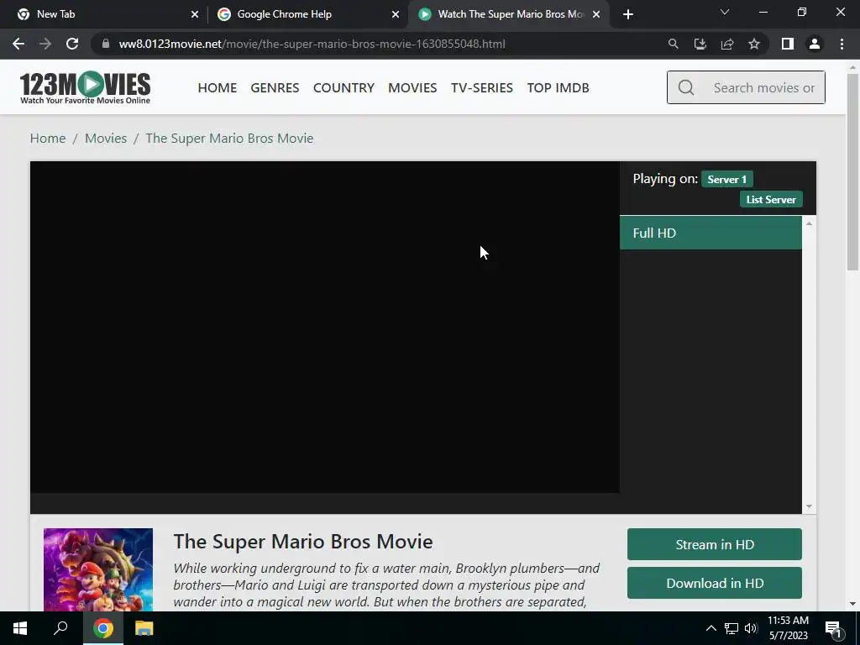Open the zoom magnifier icon in address bar
This screenshot has height=645, width=860.
coord(673,44)
